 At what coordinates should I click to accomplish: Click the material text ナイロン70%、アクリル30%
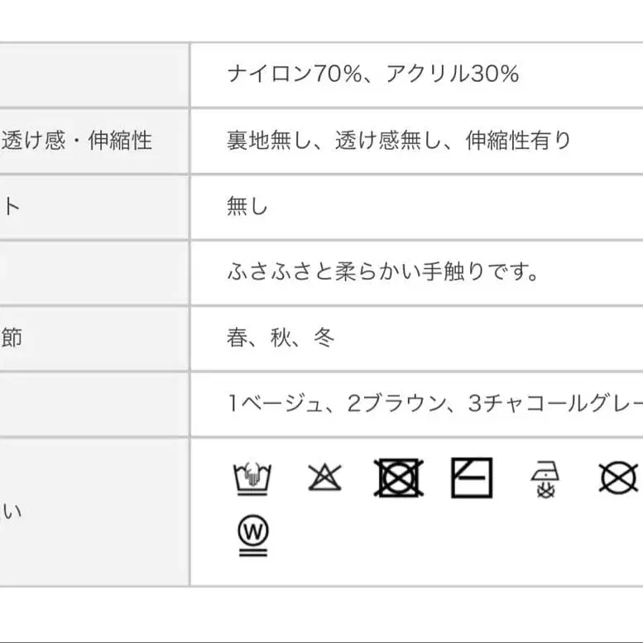pos(373,74)
